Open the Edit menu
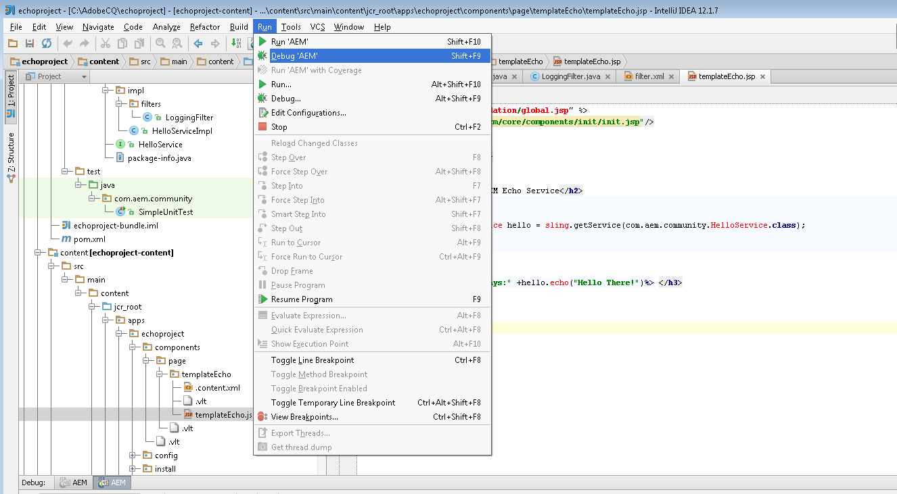This screenshot has width=897, height=494. click(x=39, y=27)
